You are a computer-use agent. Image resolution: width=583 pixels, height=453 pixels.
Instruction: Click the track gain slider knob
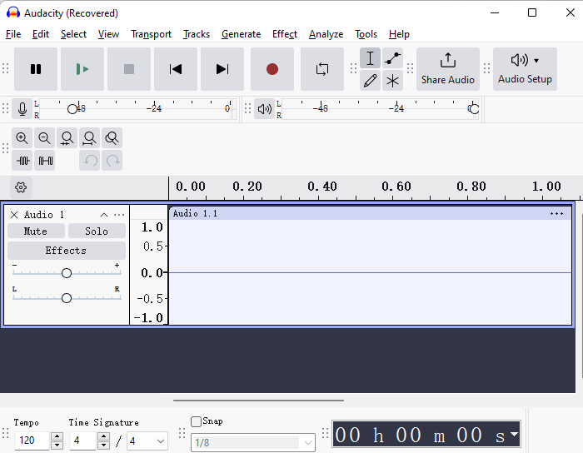point(67,273)
